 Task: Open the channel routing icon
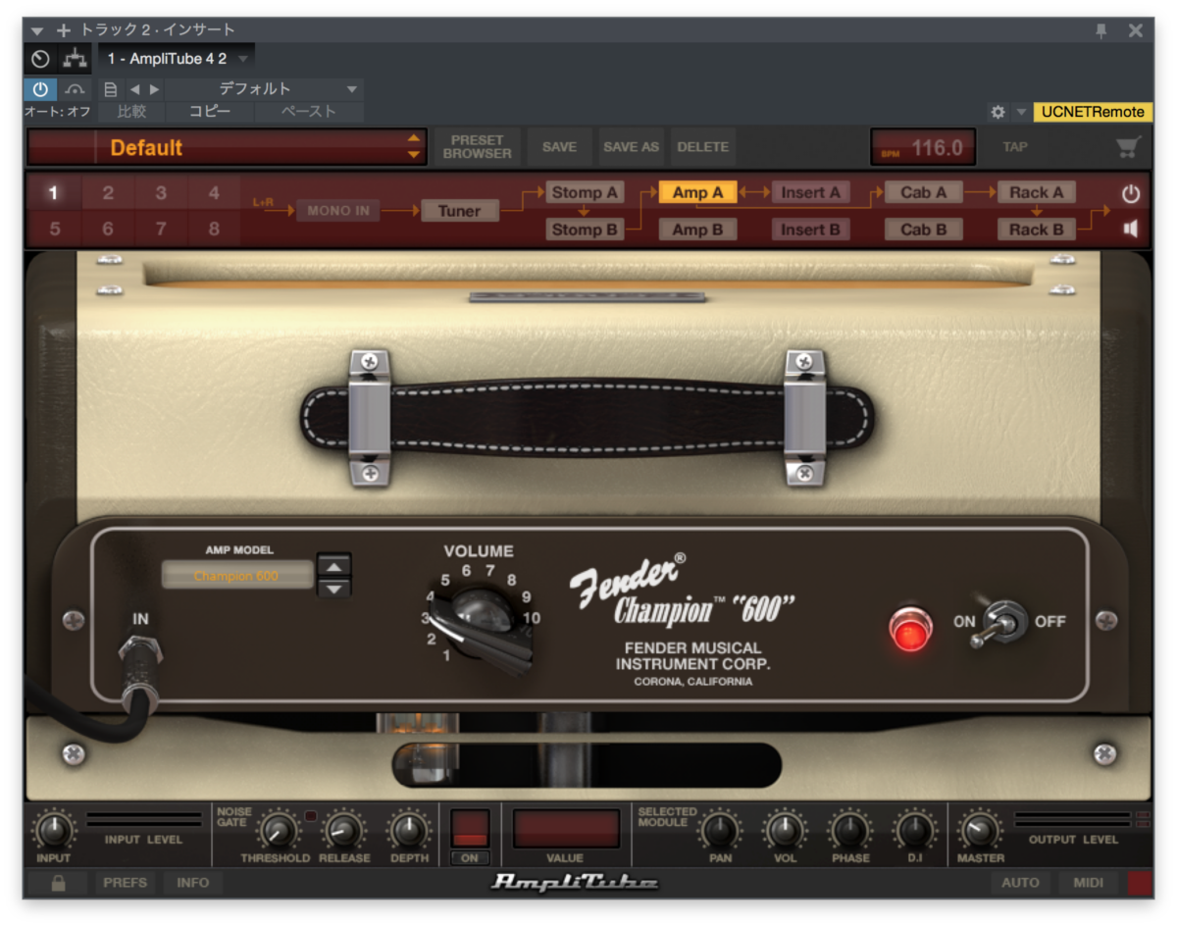(x=75, y=58)
